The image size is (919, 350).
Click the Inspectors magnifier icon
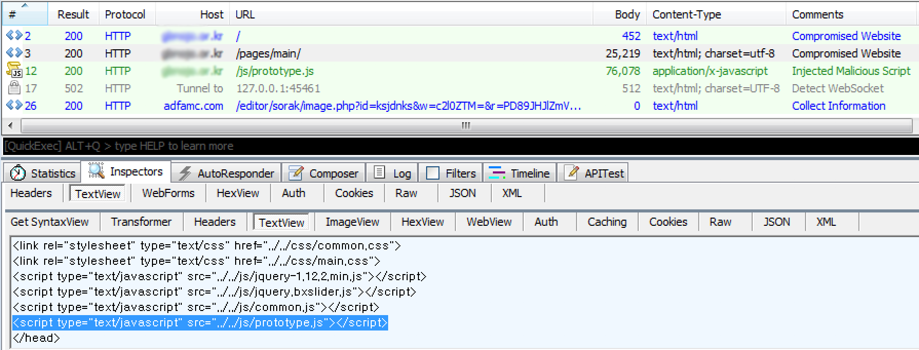click(96, 171)
